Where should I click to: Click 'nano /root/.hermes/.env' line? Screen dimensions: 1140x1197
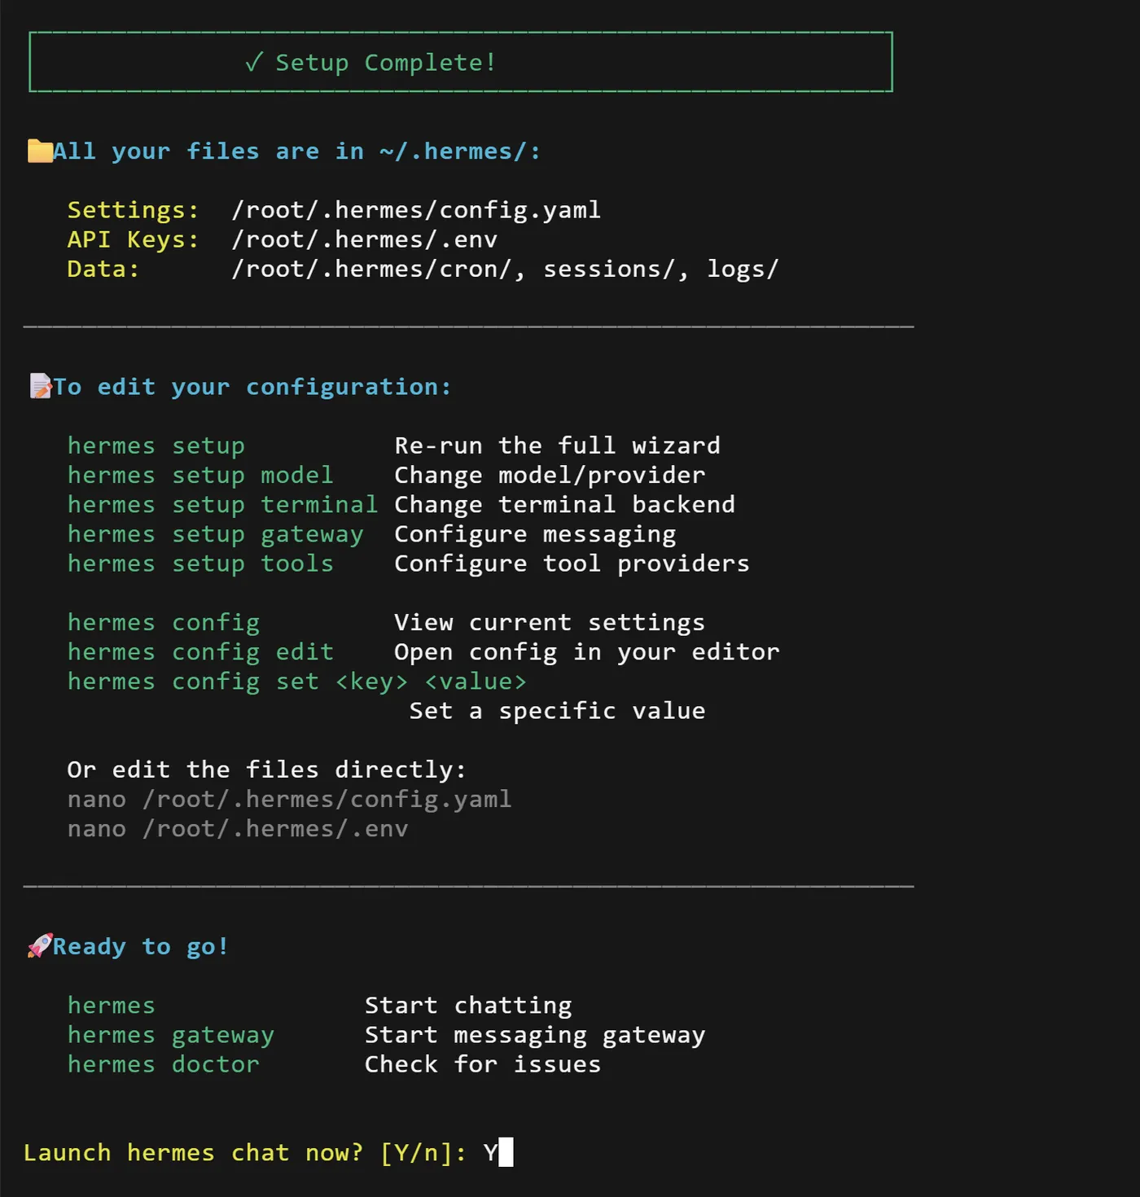(237, 829)
